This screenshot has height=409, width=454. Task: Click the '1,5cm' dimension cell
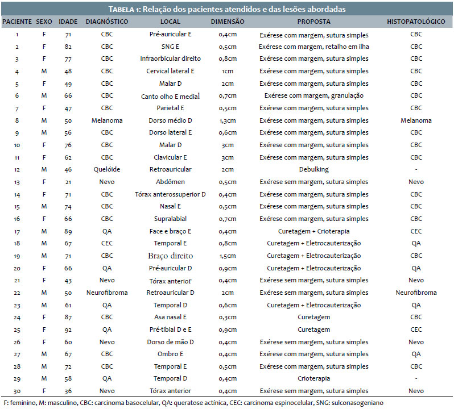pos(228,256)
